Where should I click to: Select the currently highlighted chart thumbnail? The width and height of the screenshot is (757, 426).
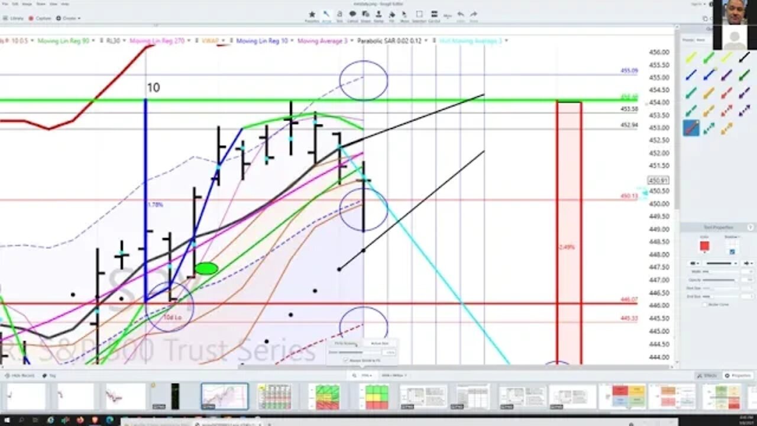tap(225, 396)
